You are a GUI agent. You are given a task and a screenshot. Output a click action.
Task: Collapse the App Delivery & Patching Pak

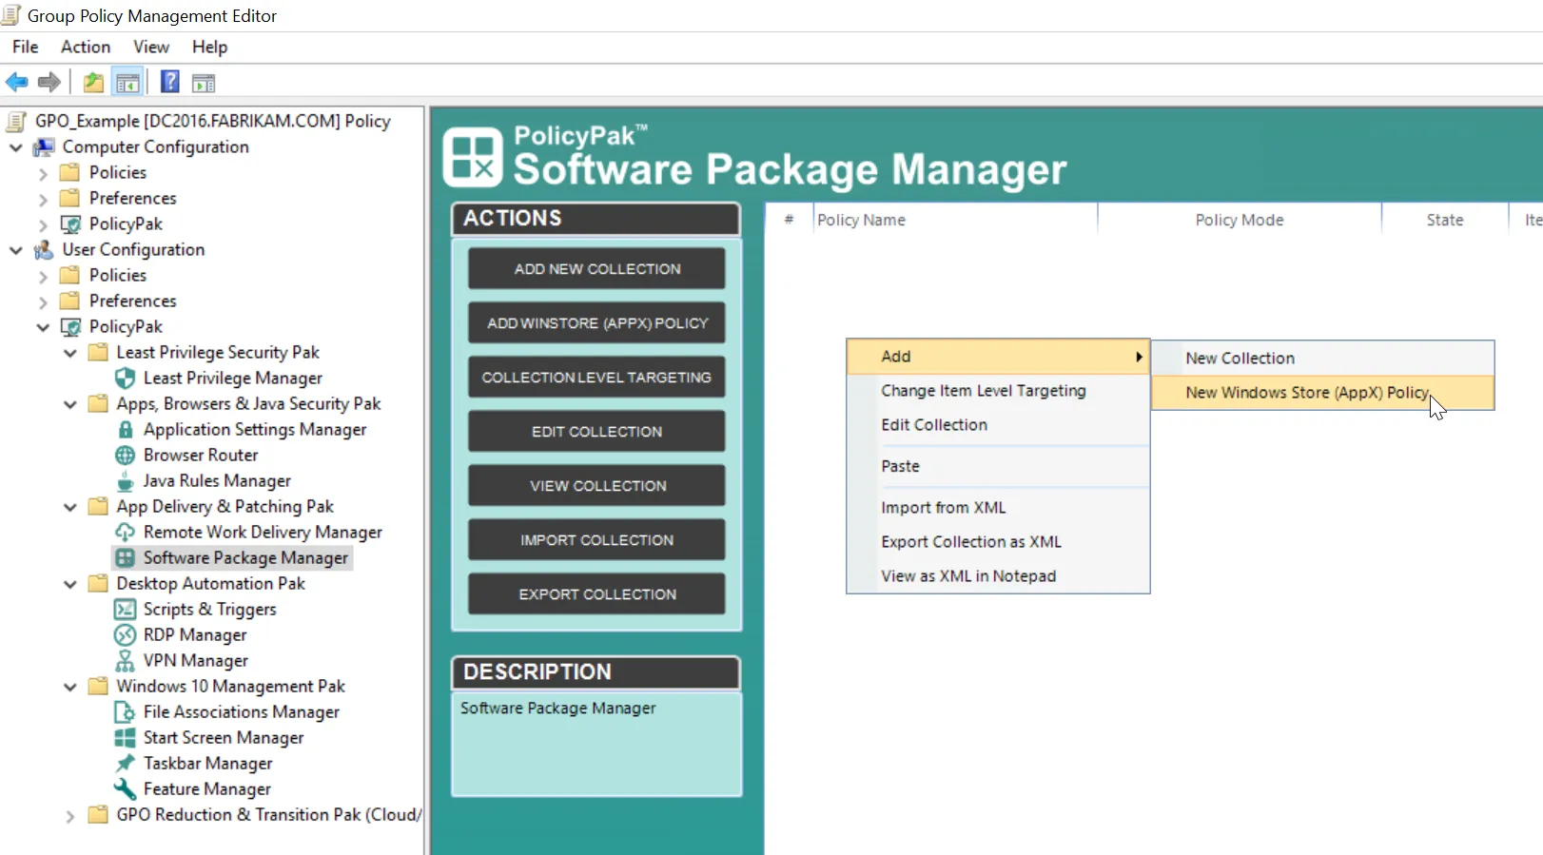click(69, 507)
